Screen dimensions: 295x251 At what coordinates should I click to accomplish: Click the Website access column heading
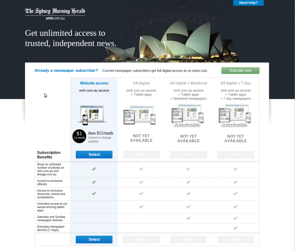tap(94, 83)
